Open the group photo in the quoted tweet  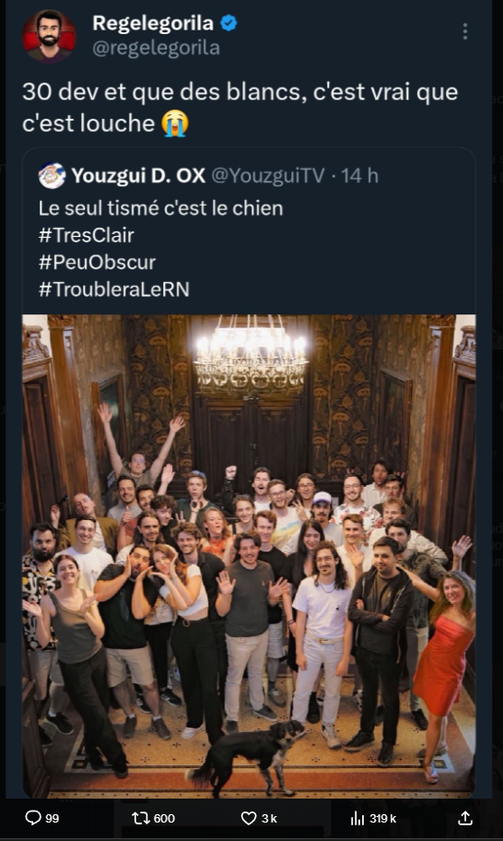click(249, 556)
